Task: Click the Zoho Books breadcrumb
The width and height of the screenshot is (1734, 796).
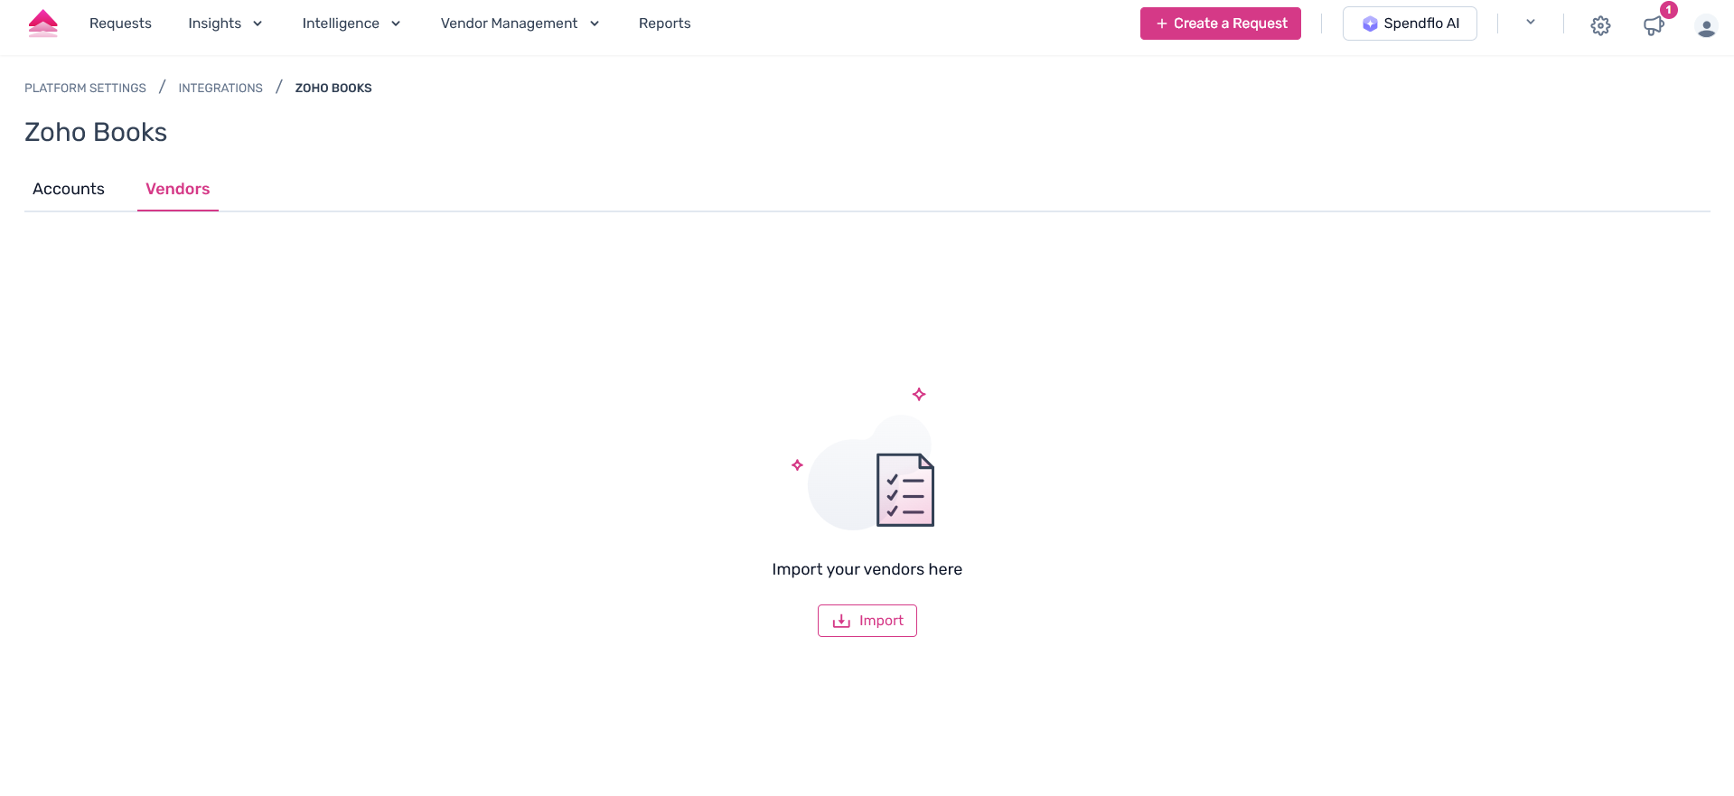Action: (x=333, y=88)
